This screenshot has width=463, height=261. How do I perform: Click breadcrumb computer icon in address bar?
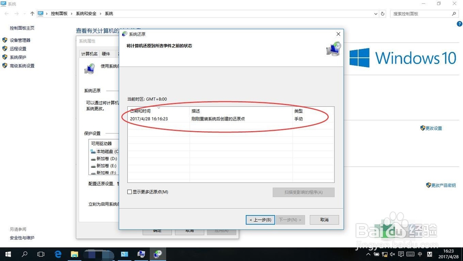[40, 13]
